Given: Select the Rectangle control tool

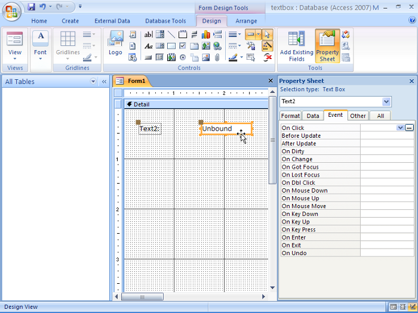Looking at the screenshot, I should pyautogui.click(x=171, y=46).
